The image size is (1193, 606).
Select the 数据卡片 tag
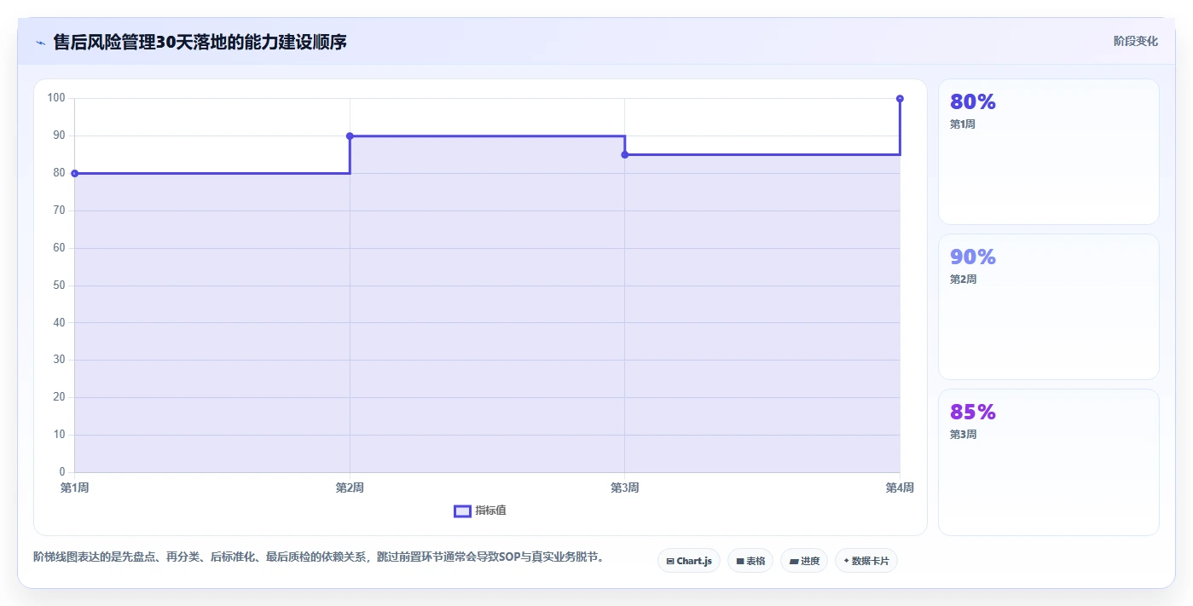coord(866,561)
